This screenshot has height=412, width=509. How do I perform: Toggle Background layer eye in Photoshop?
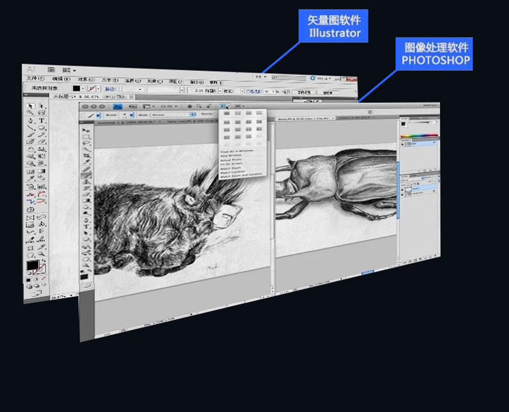(403, 193)
